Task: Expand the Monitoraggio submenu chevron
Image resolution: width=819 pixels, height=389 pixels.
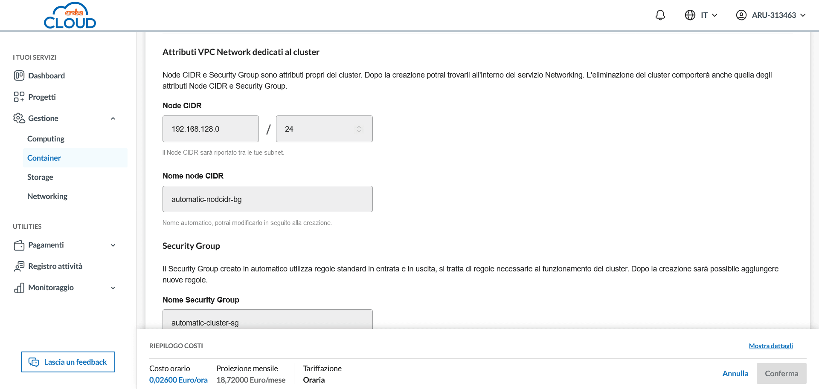Action: 113,288
